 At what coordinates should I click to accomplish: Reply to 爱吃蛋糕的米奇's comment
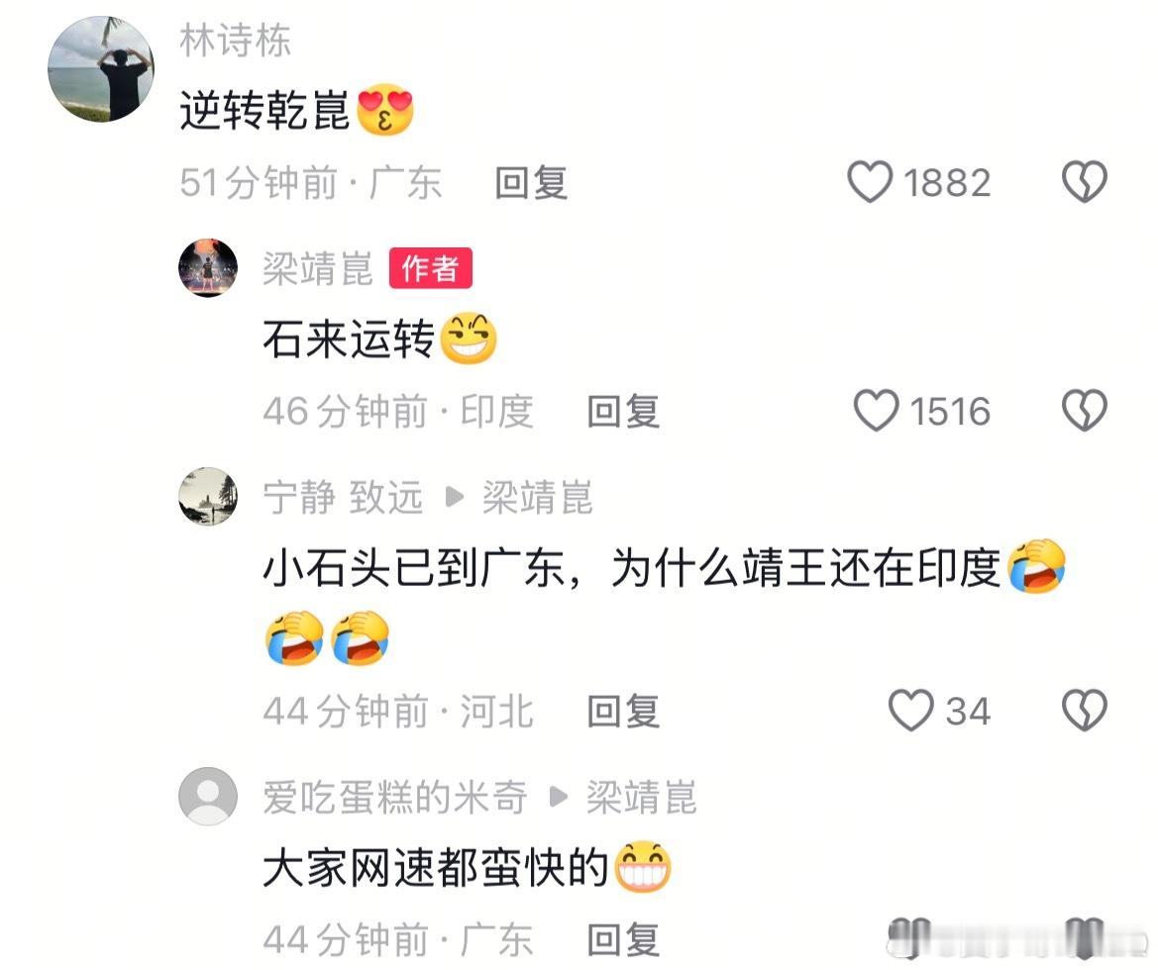(x=623, y=940)
